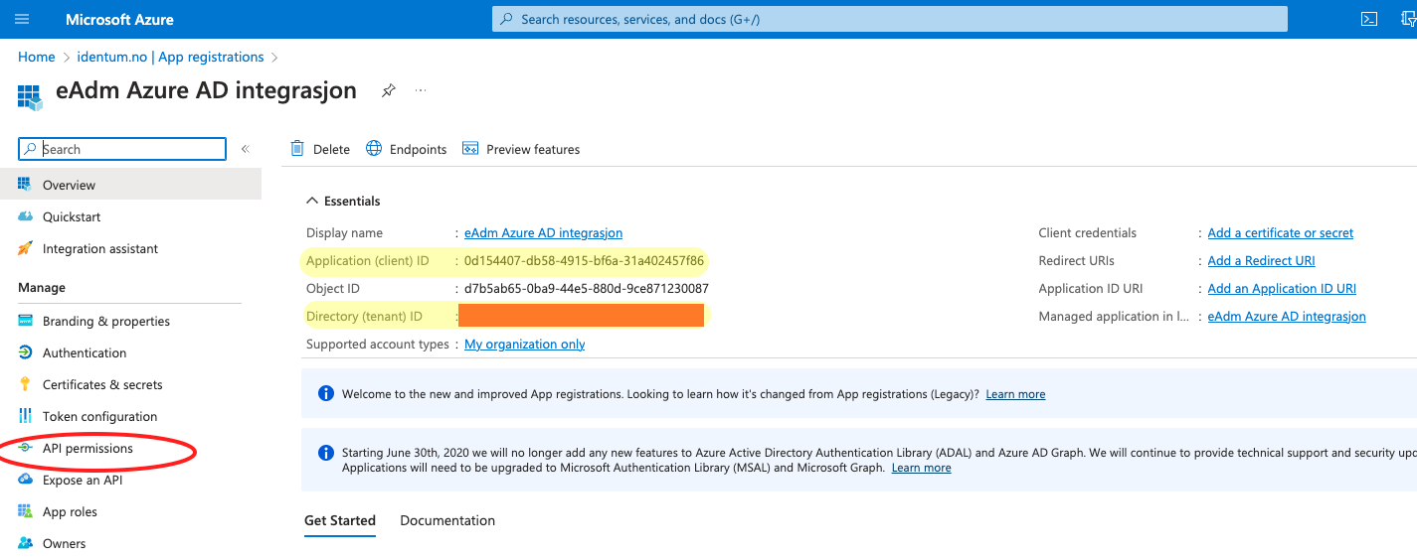Image resolution: width=1417 pixels, height=558 pixels.
Task: Collapse the Essentials section
Action: pos(343,201)
